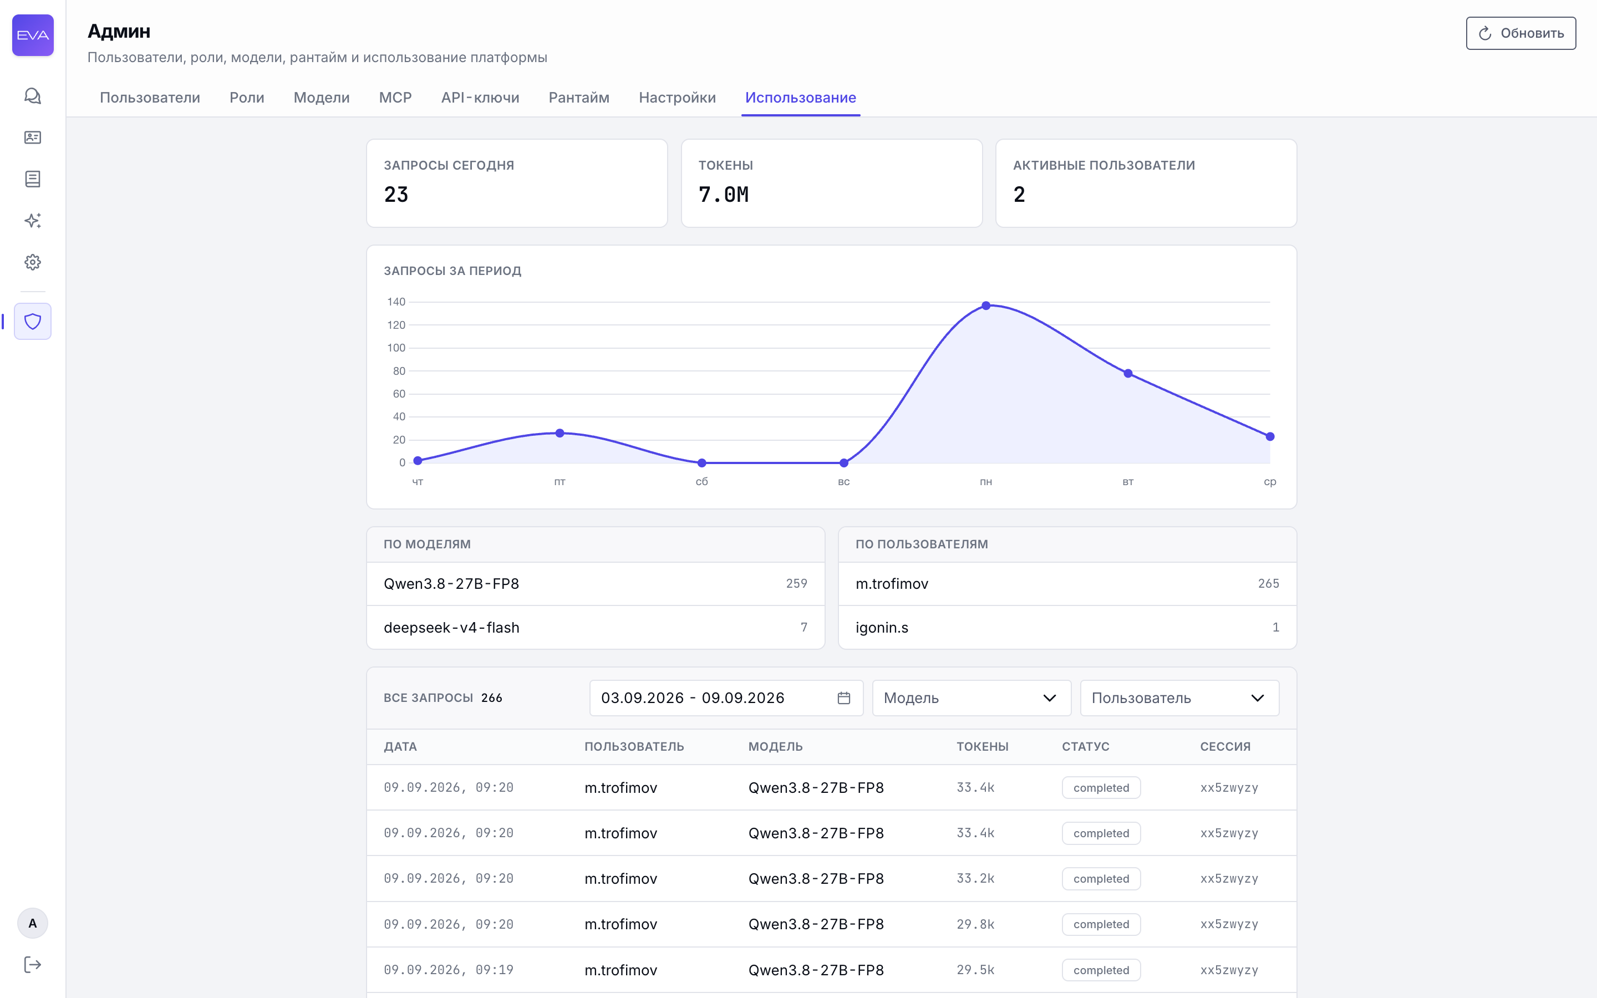Click the Активные пользователи card
1597x998 pixels.
pyautogui.click(x=1146, y=183)
